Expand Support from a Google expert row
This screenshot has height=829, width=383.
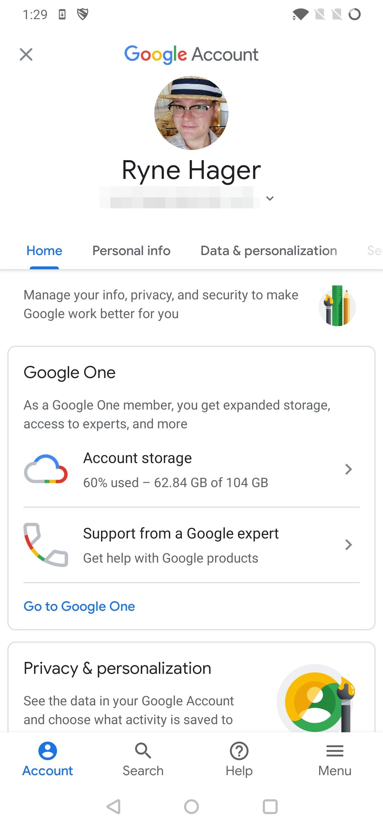pos(349,545)
